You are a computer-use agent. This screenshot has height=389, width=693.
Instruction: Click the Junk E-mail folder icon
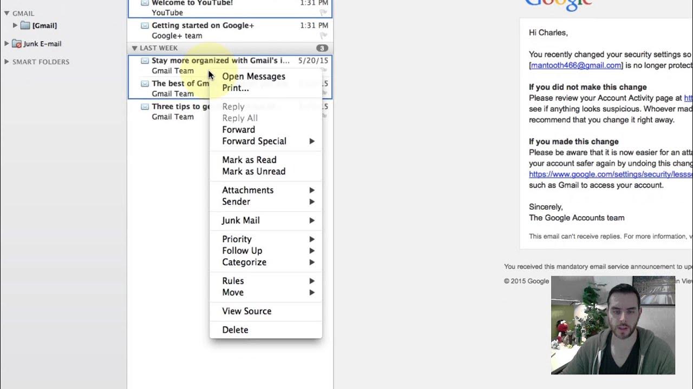(x=17, y=44)
